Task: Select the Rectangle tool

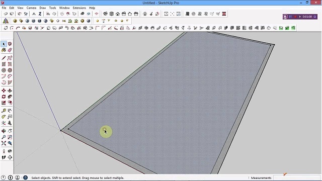Action: tap(4, 64)
